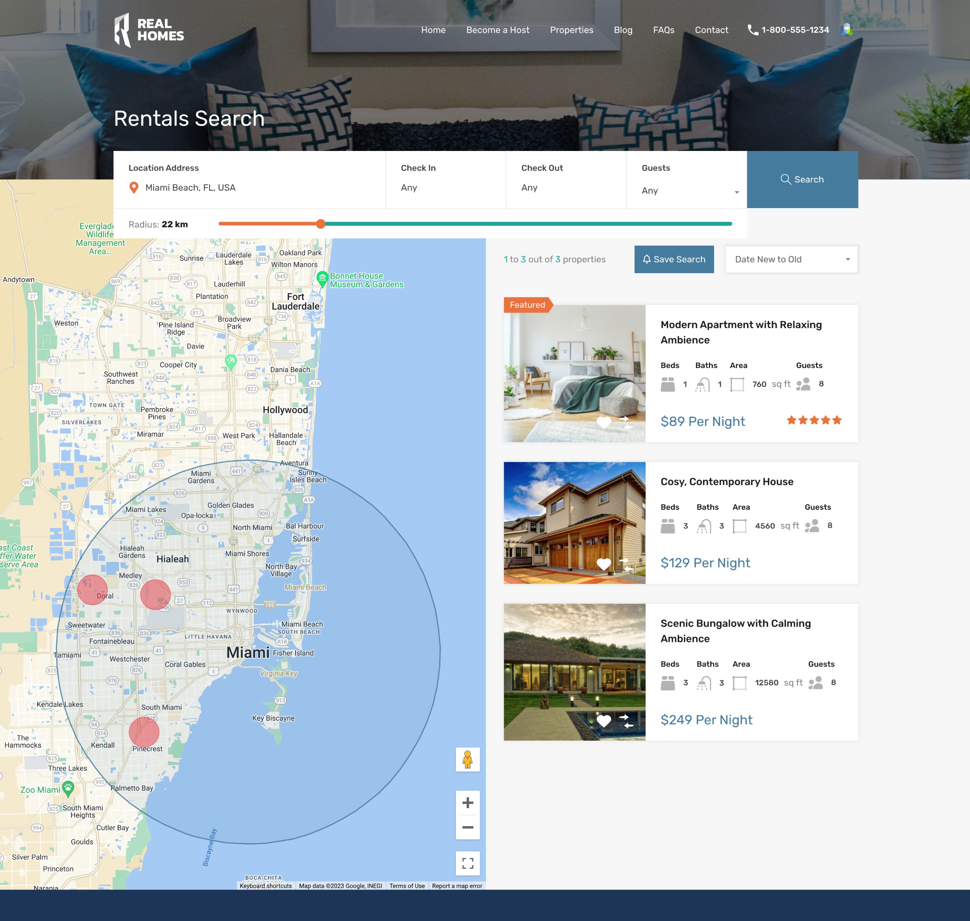Toggle fullscreen map view

(x=468, y=863)
